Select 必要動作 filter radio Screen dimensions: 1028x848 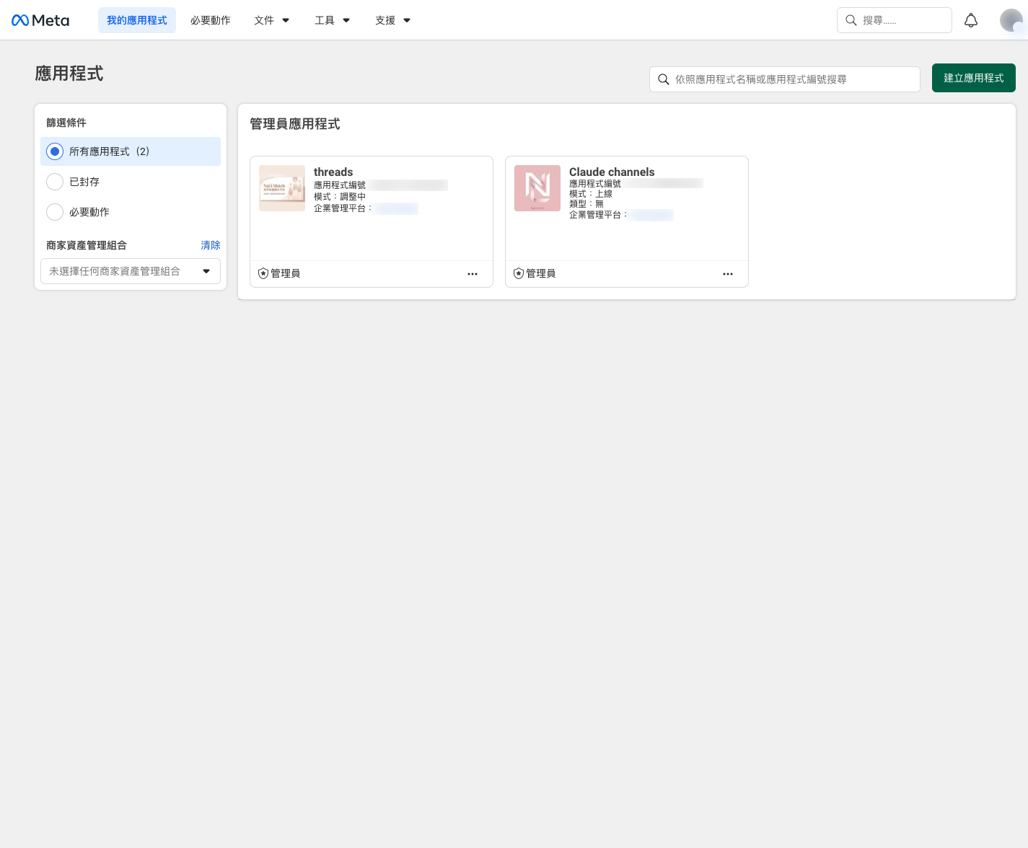[55, 212]
